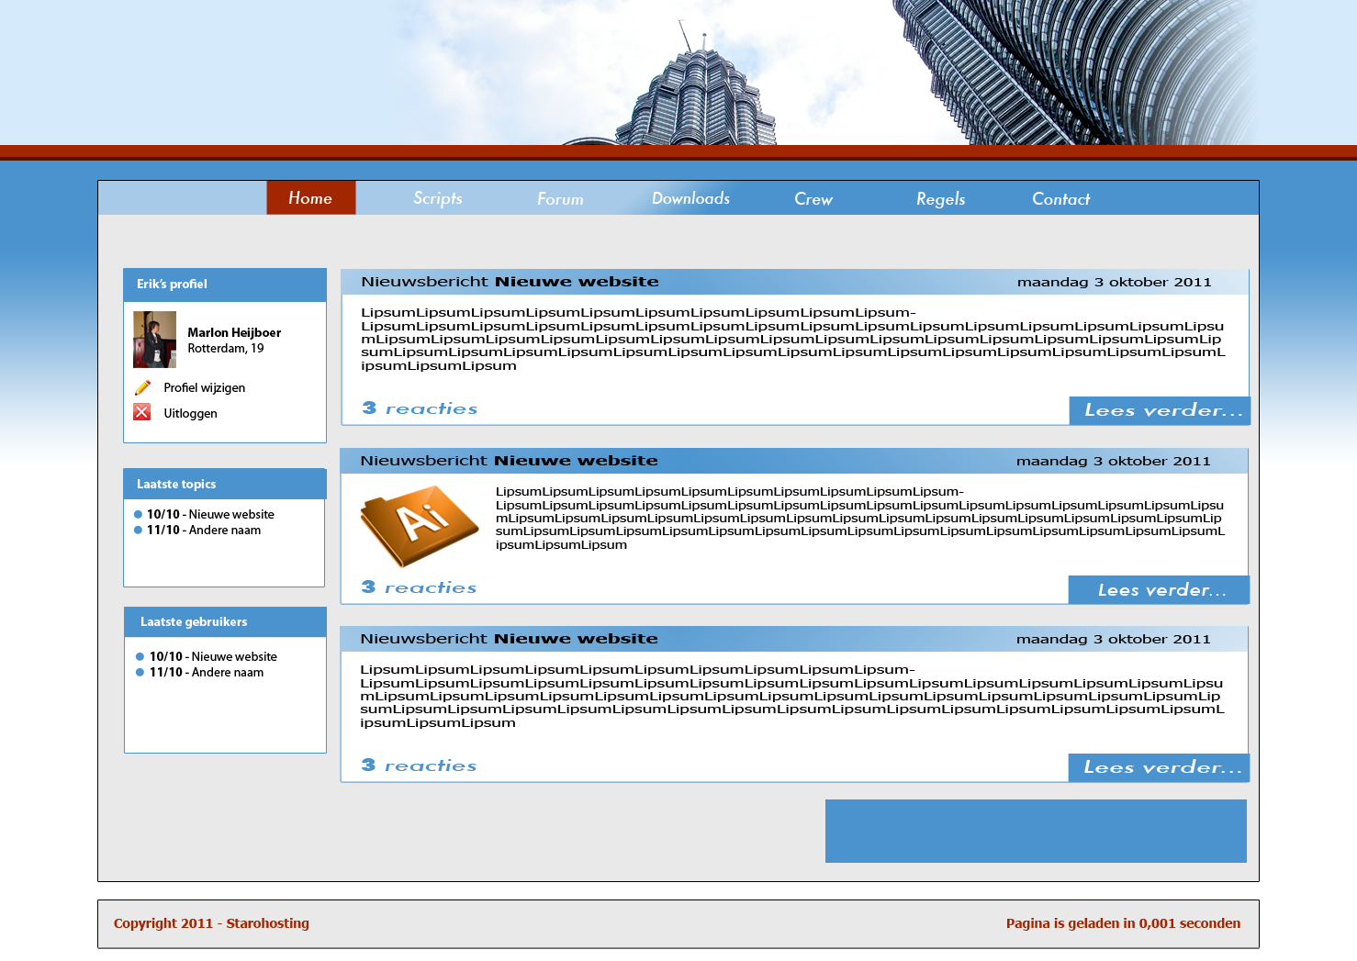
Task: Open the Regels page
Action: 940,199
